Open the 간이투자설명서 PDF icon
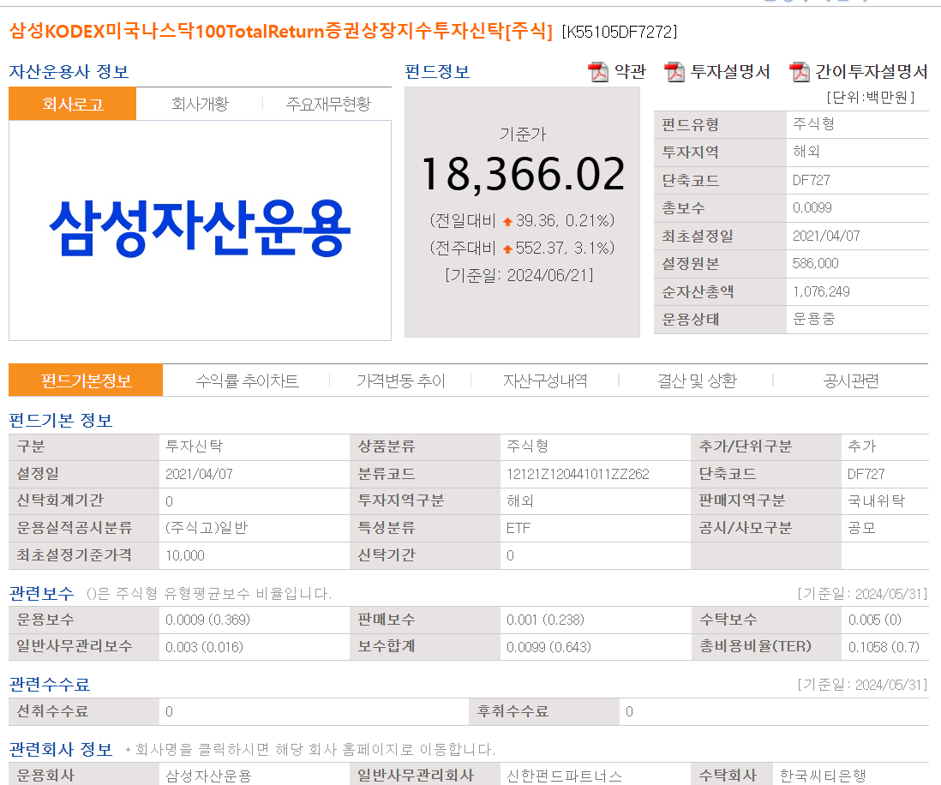The image size is (941, 785). click(800, 72)
